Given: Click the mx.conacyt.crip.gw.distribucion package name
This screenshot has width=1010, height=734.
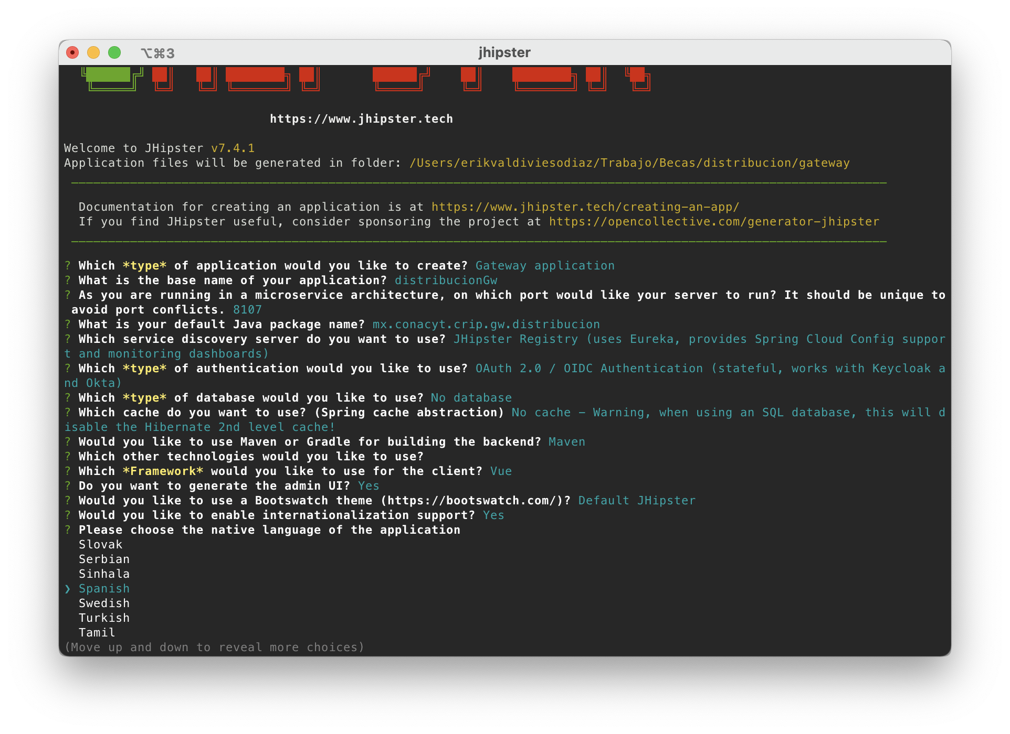Looking at the screenshot, I should point(486,325).
